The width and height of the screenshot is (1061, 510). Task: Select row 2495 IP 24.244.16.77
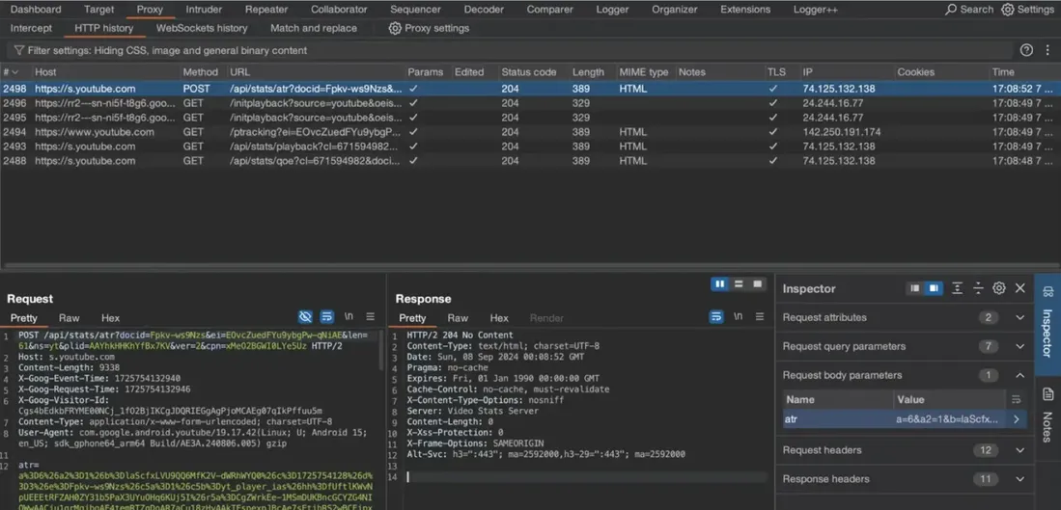(x=833, y=118)
